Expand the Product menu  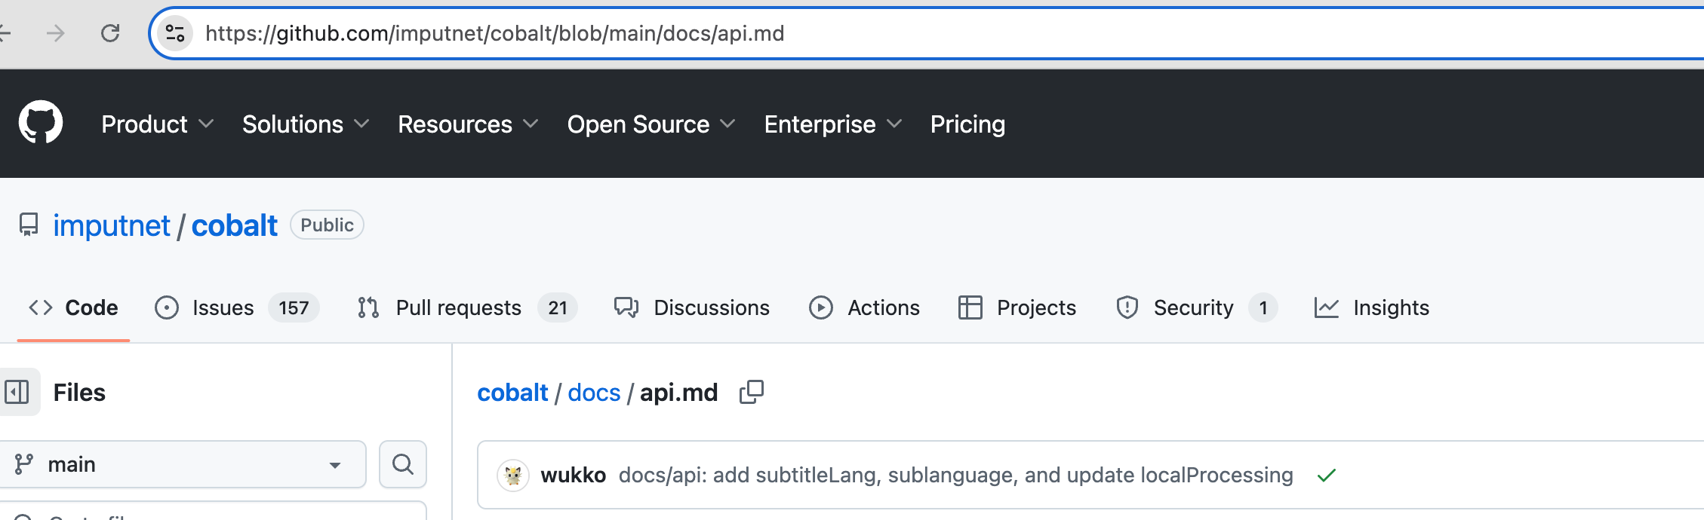click(x=157, y=124)
